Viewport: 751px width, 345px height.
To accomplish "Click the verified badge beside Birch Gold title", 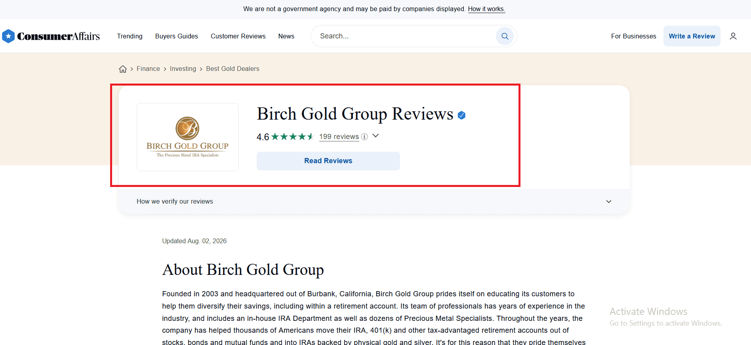I will (x=461, y=115).
